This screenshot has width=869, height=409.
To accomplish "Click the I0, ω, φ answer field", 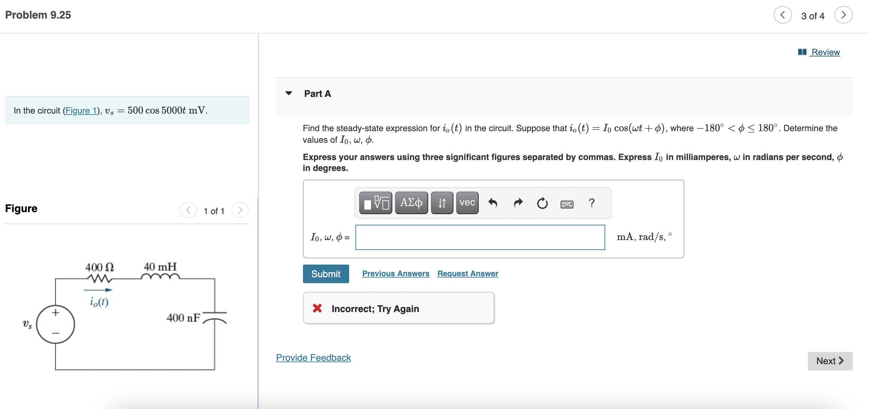I will click(x=480, y=237).
